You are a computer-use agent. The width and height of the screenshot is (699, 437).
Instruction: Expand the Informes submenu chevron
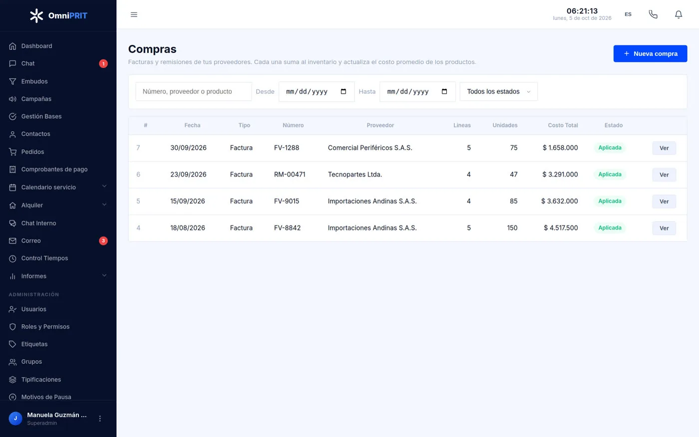coord(104,275)
